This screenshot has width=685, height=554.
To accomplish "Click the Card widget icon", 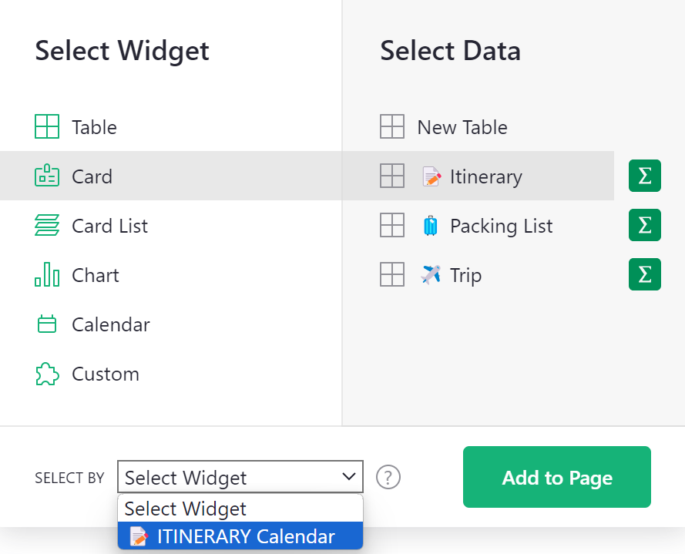I will point(47,176).
